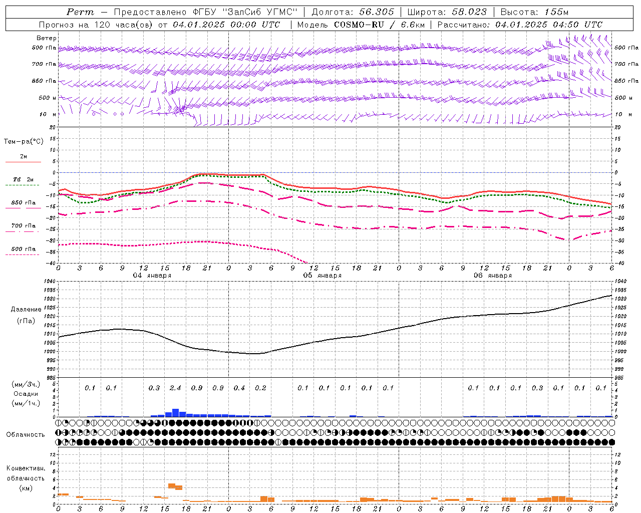Click the "850 гПа" temperature legend entry
Screen dimensions: 641x513
coord(23,202)
